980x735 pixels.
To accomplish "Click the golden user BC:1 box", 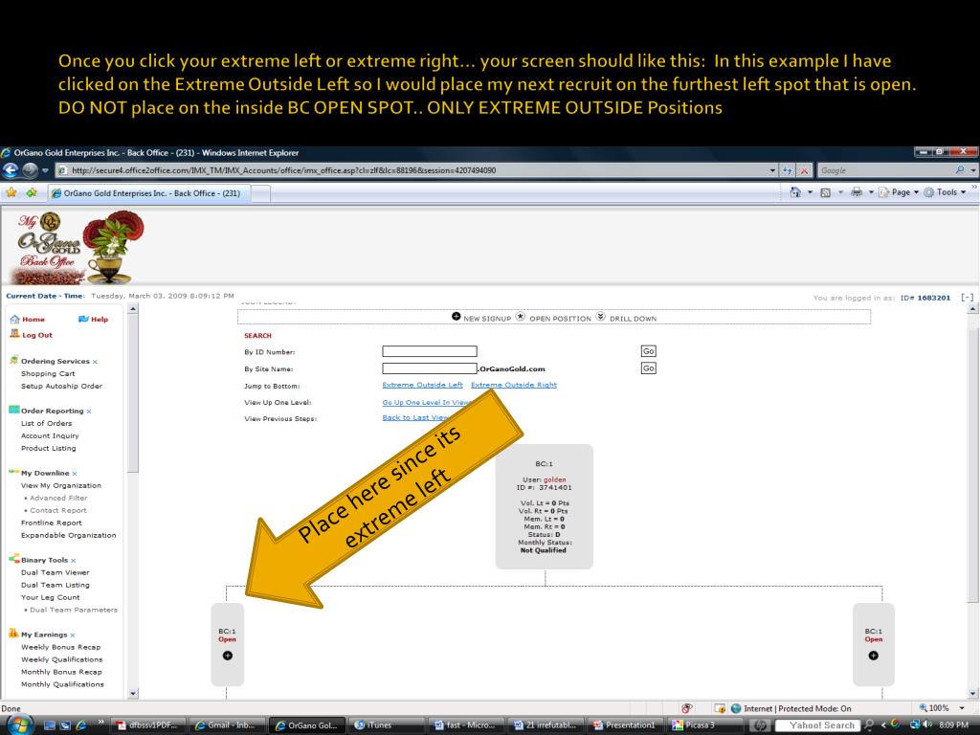I will click(x=544, y=507).
